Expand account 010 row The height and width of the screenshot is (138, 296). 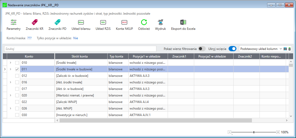pyautogui.click(x=10, y=63)
